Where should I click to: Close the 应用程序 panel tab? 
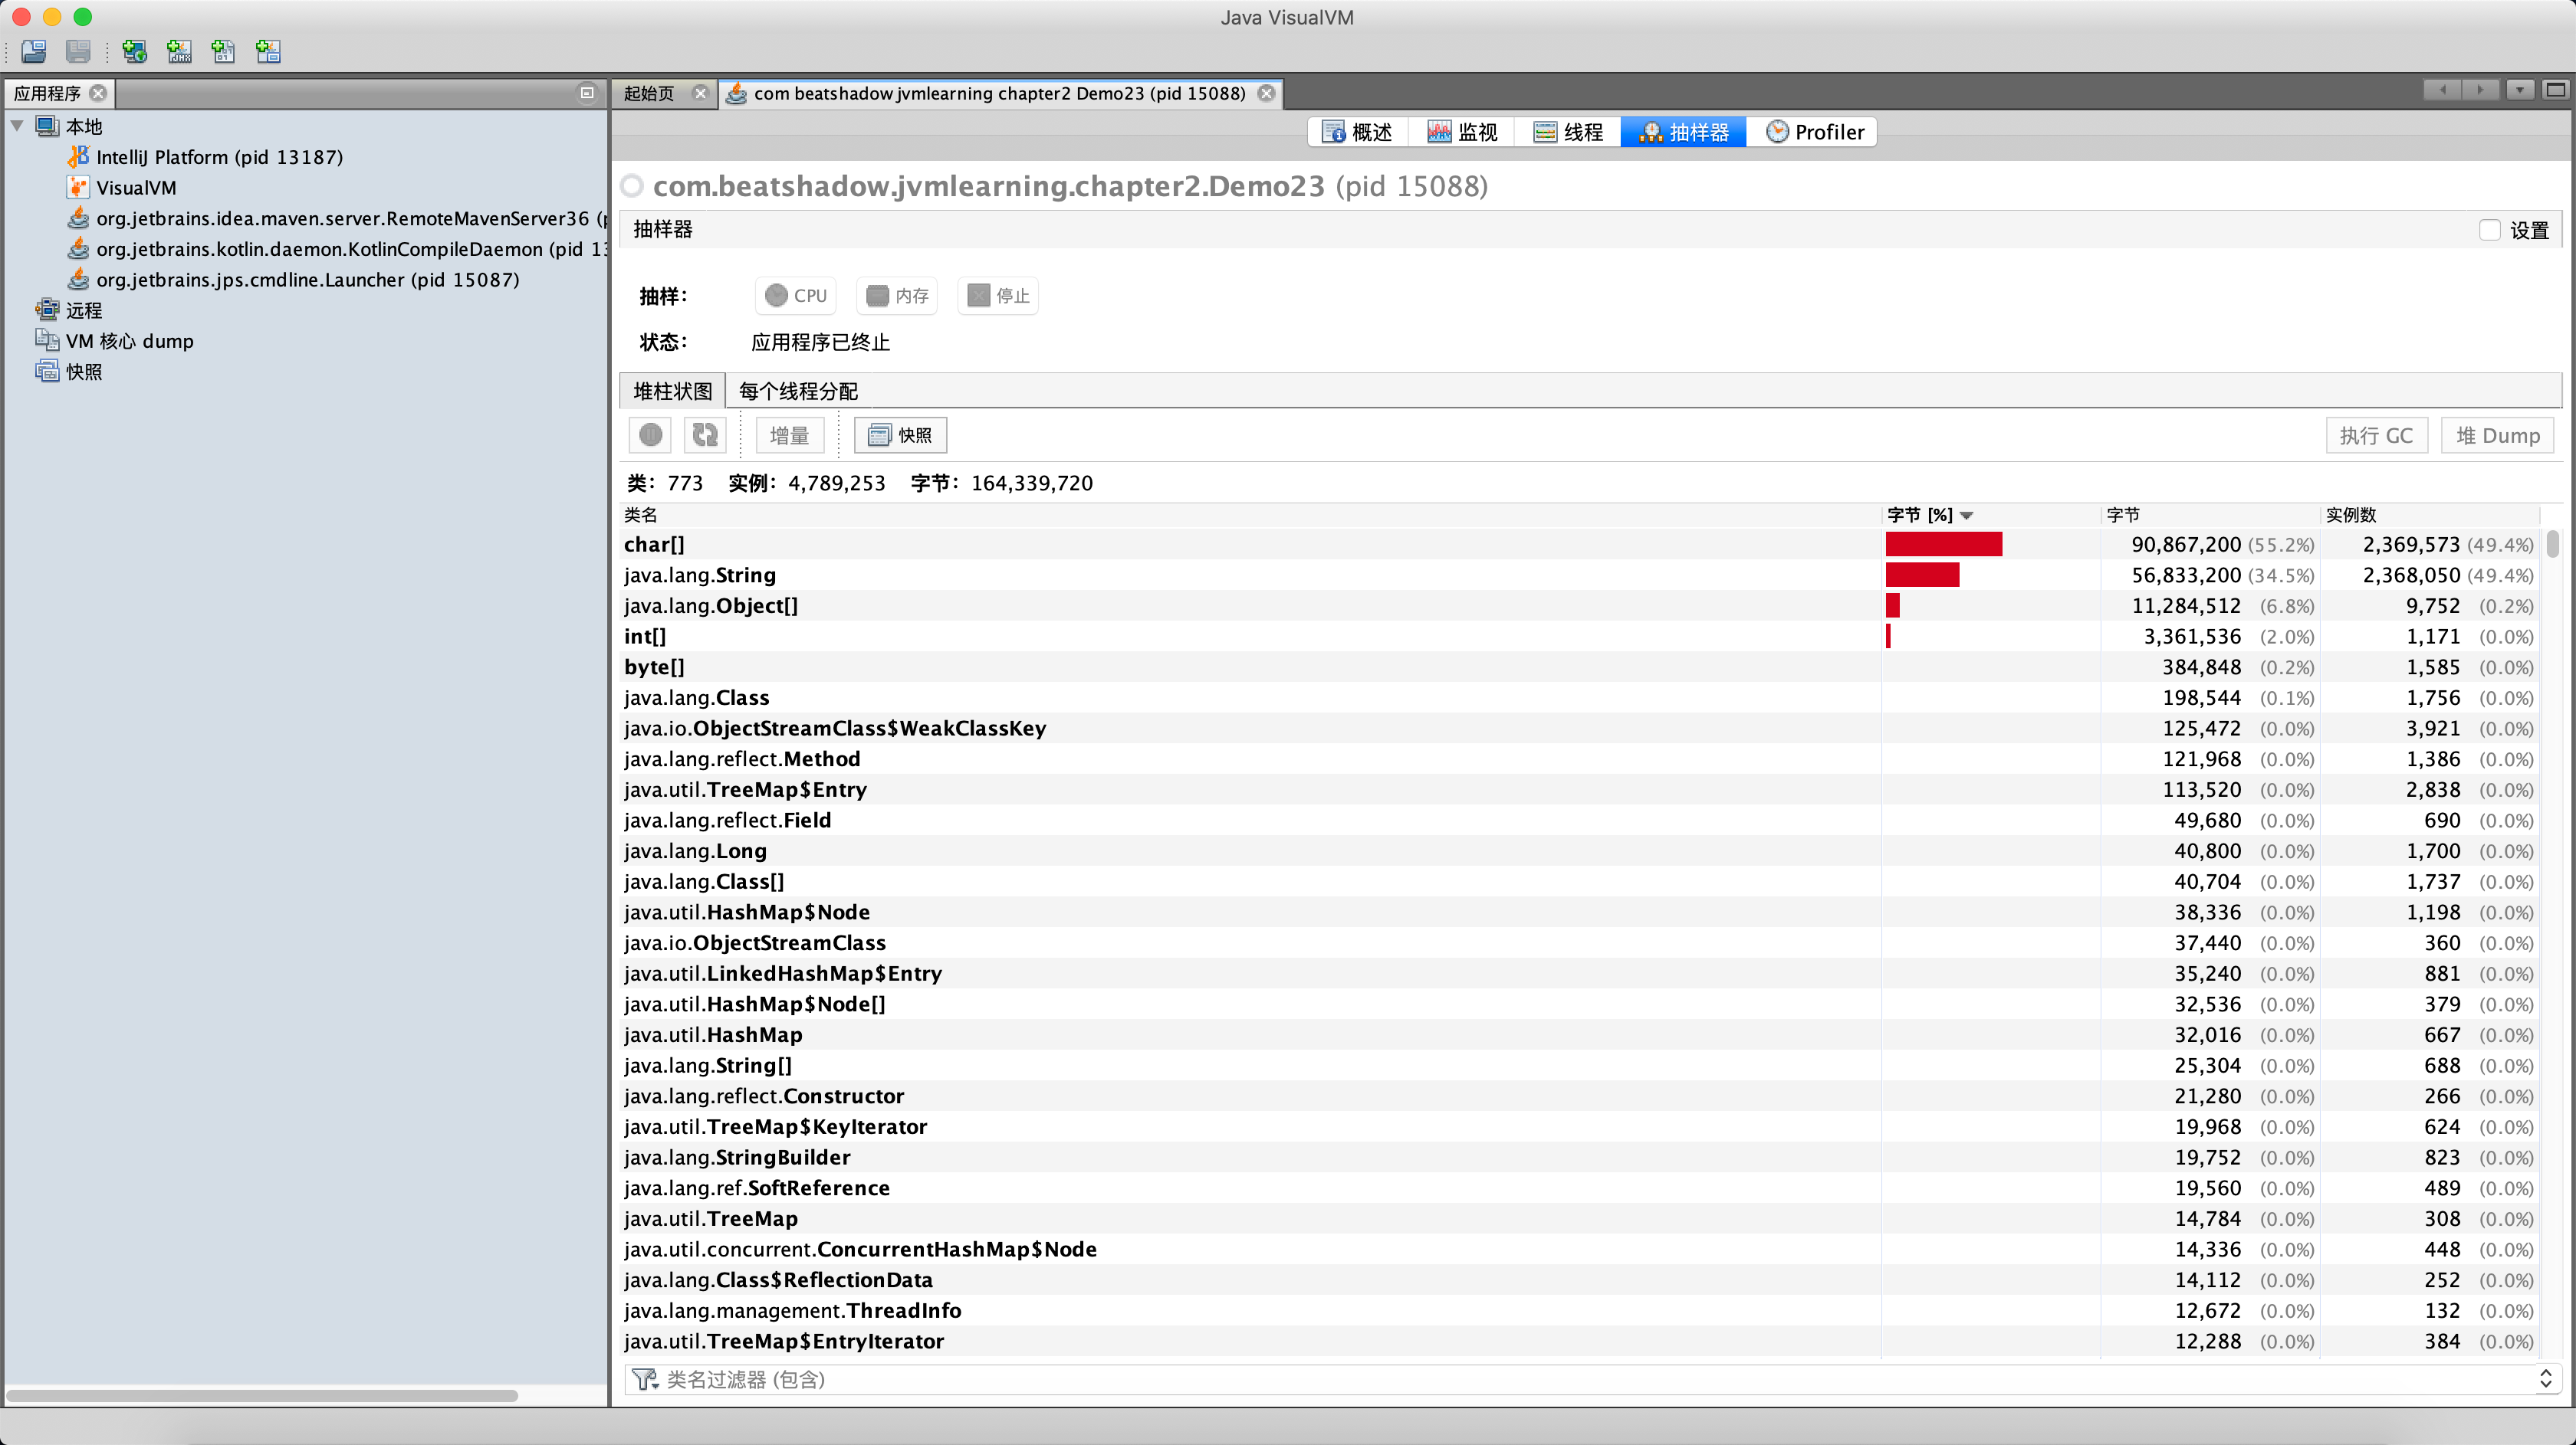click(x=98, y=93)
